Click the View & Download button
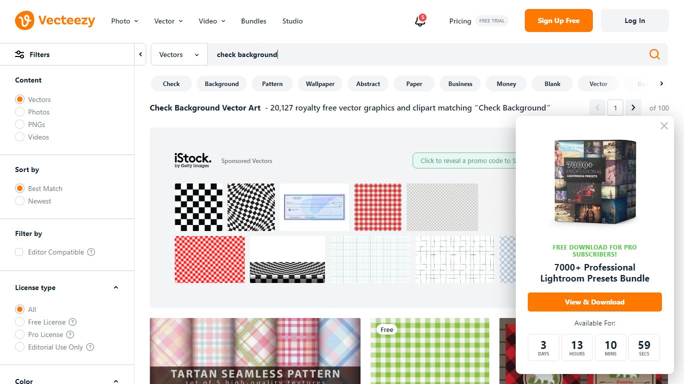Viewport: 684px width, 384px height. click(x=595, y=302)
